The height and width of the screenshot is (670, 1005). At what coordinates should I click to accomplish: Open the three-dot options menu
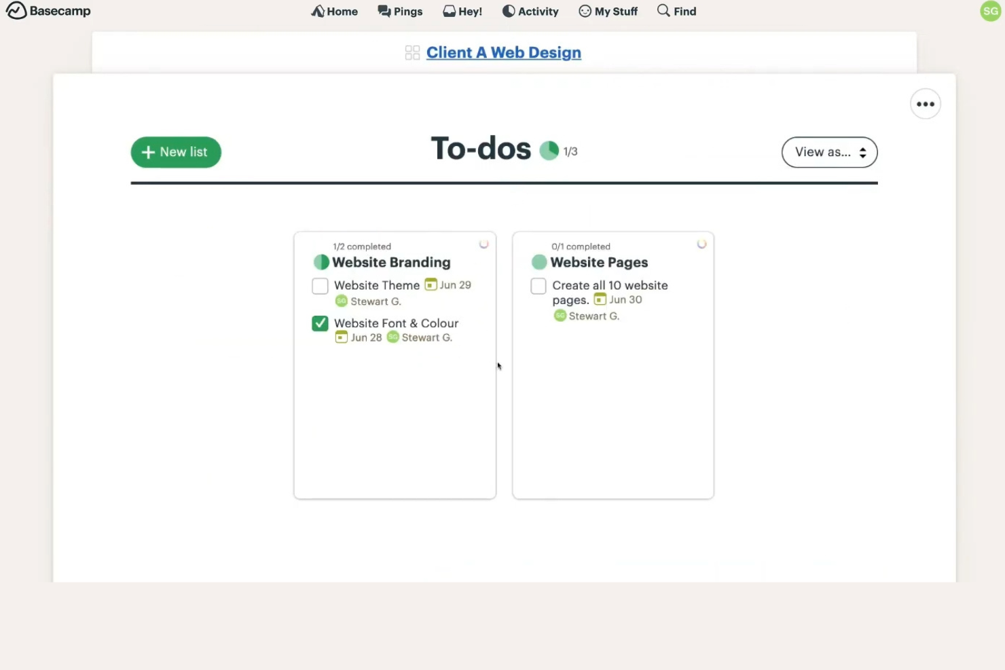coord(925,103)
